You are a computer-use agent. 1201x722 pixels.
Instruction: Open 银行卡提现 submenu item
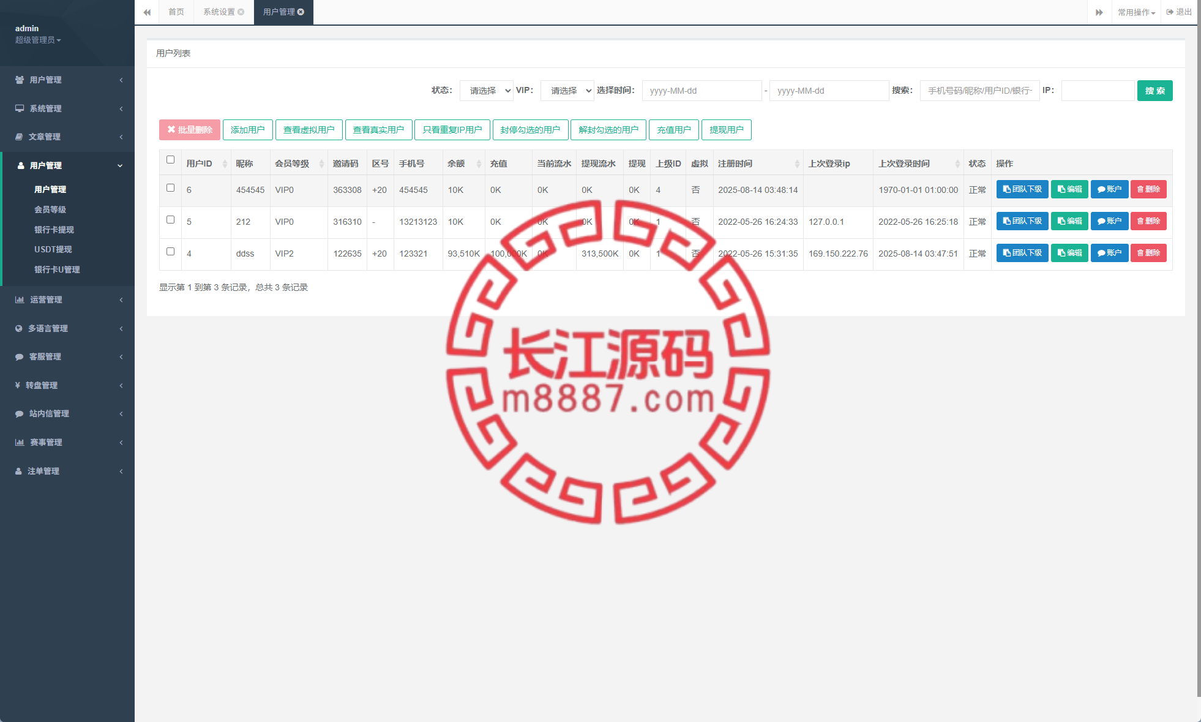tap(54, 230)
